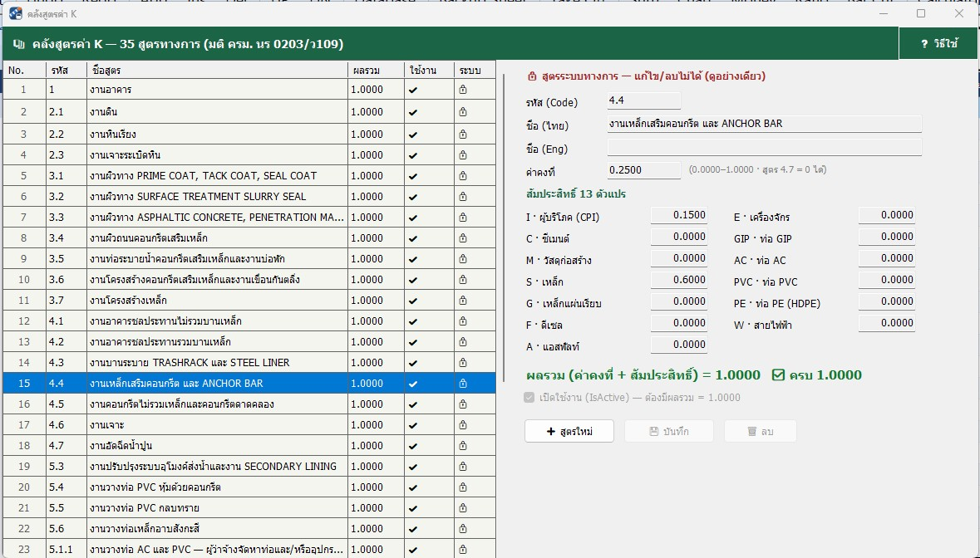
Task: Select row 4.3 TRASHRACK และ STEEL LINER
Action: coord(249,363)
